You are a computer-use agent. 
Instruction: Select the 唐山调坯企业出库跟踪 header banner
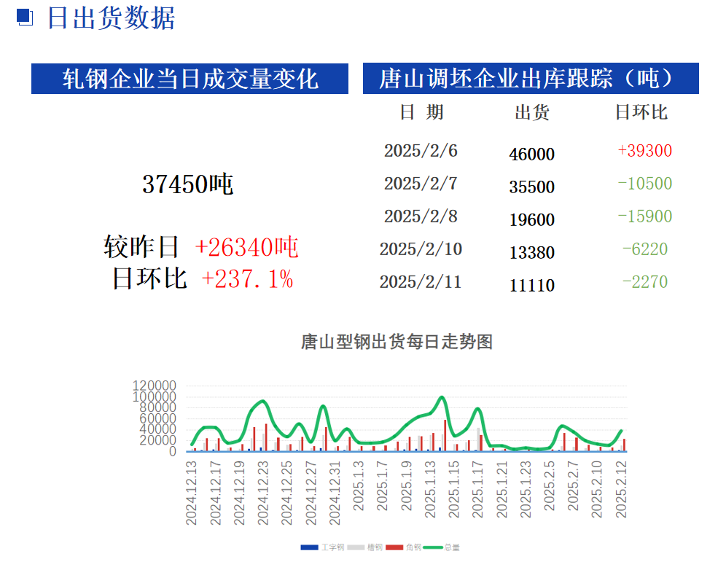pyautogui.click(x=531, y=79)
